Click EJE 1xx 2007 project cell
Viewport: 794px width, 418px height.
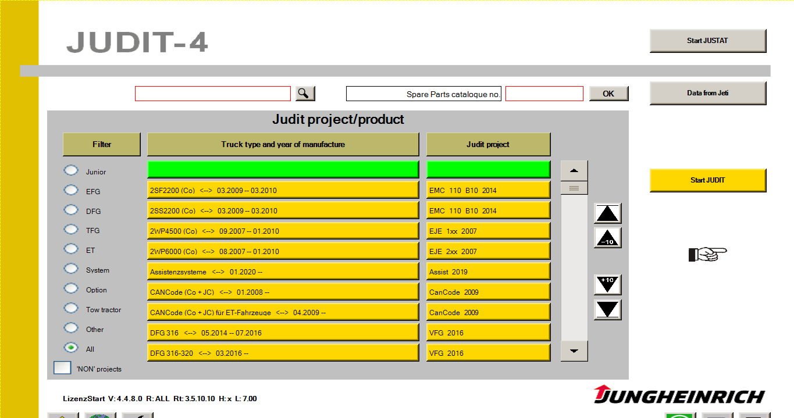pyautogui.click(x=488, y=231)
